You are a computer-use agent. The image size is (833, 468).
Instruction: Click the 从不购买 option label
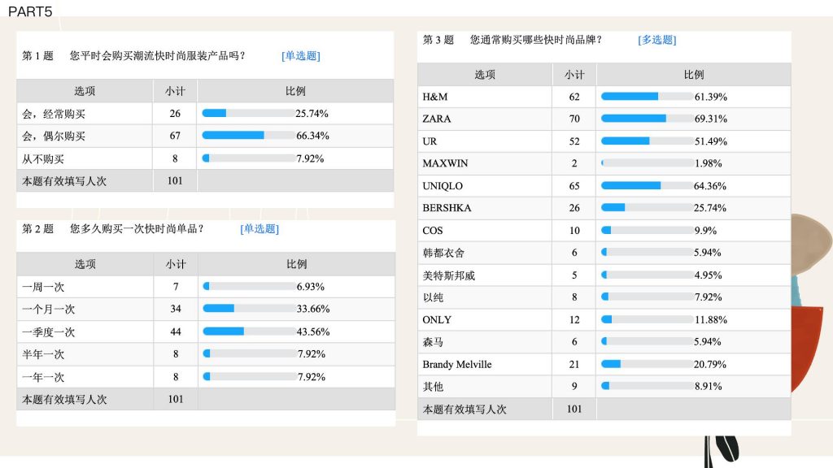(x=43, y=158)
